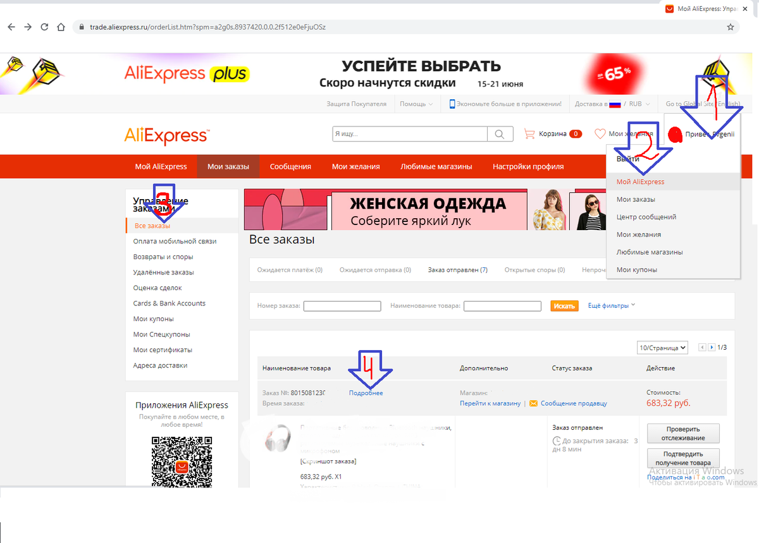Click Перейти к магазину link
The height and width of the screenshot is (543, 759).
tap(490, 403)
